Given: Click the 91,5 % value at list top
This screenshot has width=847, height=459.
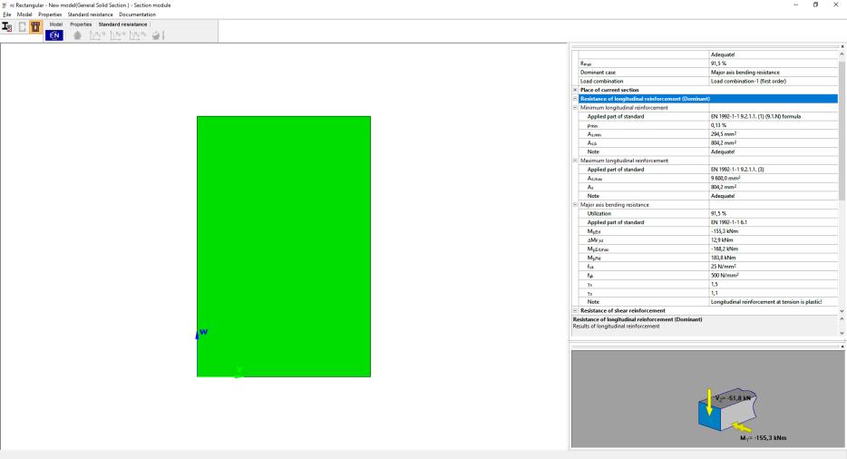Looking at the screenshot, I should click(x=718, y=63).
